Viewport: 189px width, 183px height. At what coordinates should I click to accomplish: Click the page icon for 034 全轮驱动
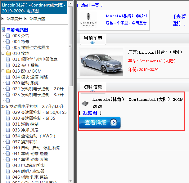8,136
